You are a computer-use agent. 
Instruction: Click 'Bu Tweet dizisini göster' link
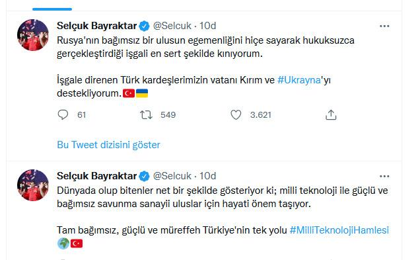[108, 145]
